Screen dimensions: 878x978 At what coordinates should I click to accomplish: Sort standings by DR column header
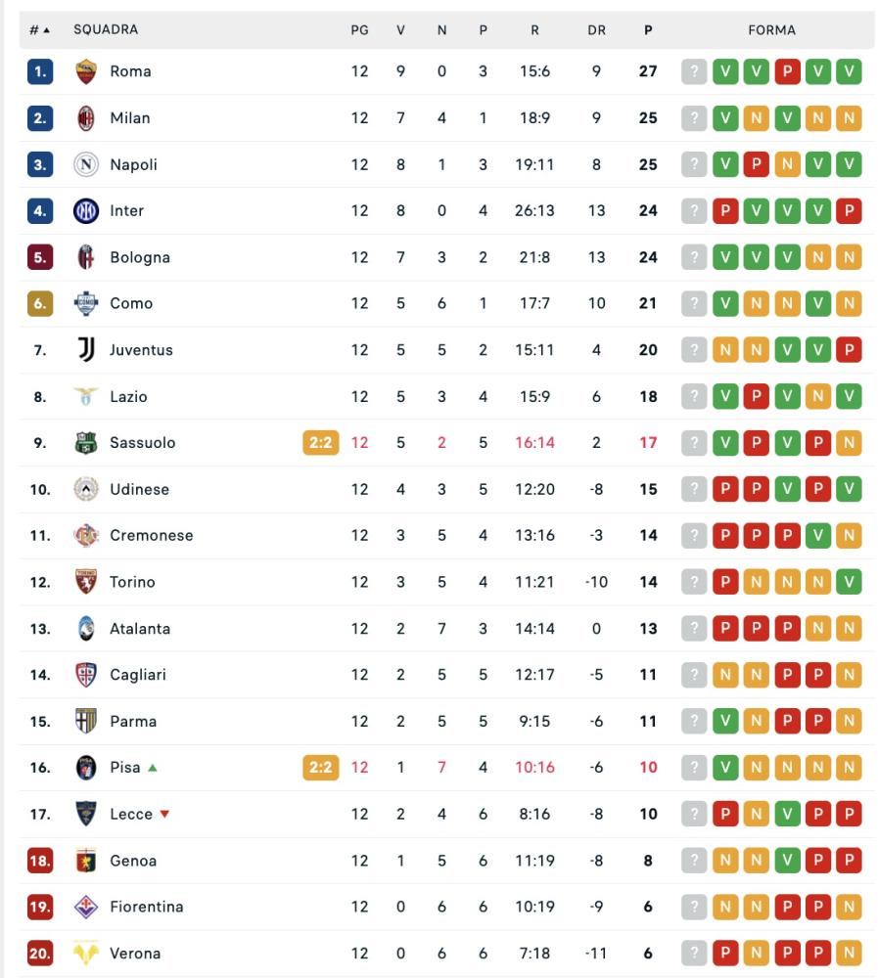coord(596,30)
